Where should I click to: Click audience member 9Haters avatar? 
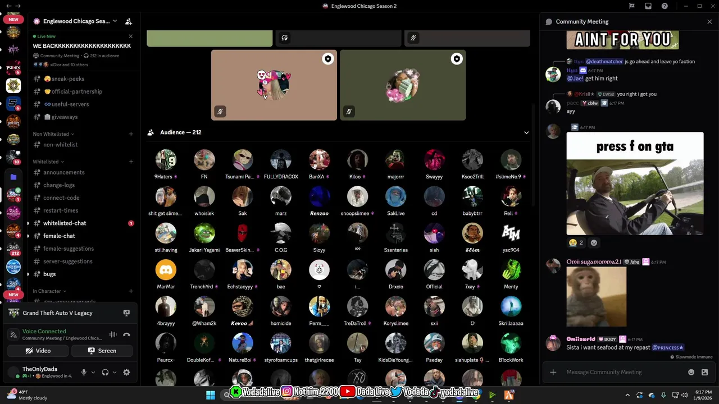click(x=166, y=160)
